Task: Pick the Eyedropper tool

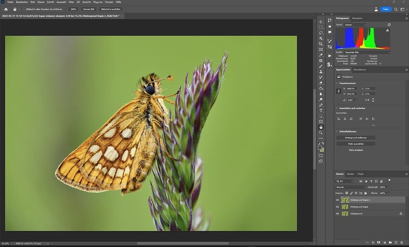Action: coord(321,55)
